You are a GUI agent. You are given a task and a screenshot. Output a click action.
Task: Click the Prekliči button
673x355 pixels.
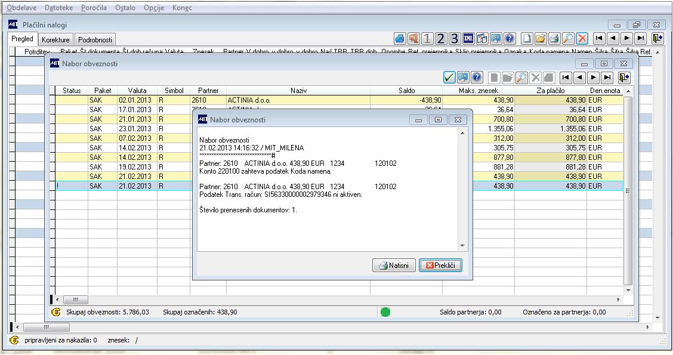coord(440,266)
